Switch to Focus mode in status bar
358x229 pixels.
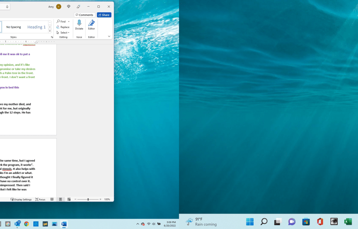point(40,199)
